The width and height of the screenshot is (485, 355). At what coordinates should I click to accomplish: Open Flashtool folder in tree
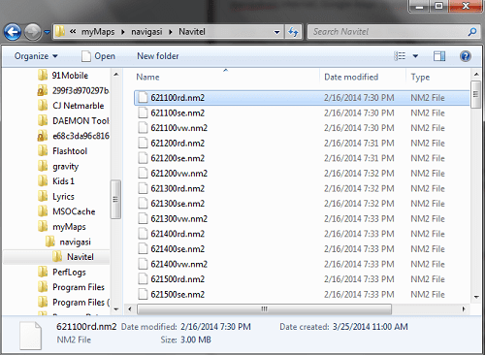(x=62, y=151)
